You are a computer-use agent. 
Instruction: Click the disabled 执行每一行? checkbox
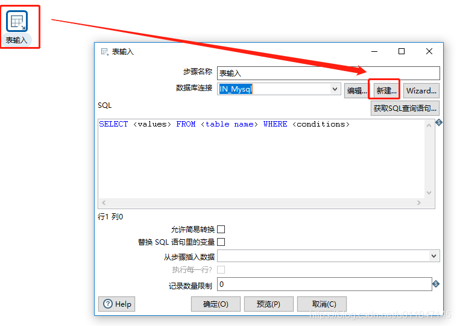221,270
